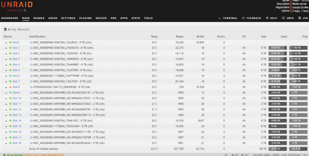Image resolution: width=309 pixels, height=156 pixels.
Task: Open the Terminal from the top bar
Action: (x=228, y=18)
